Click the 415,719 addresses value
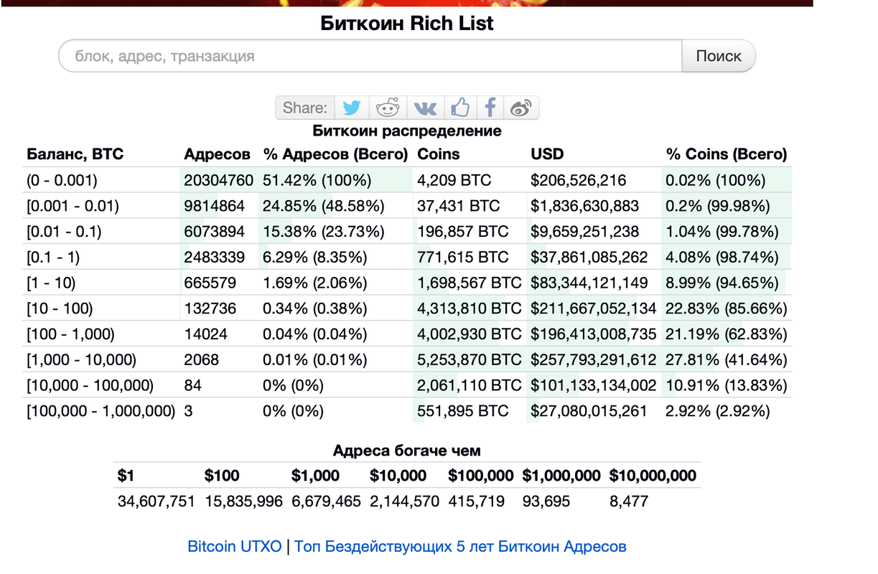Image resolution: width=878 pixels, height=574 pixels. pyautogui.click(x=477, y=502)
